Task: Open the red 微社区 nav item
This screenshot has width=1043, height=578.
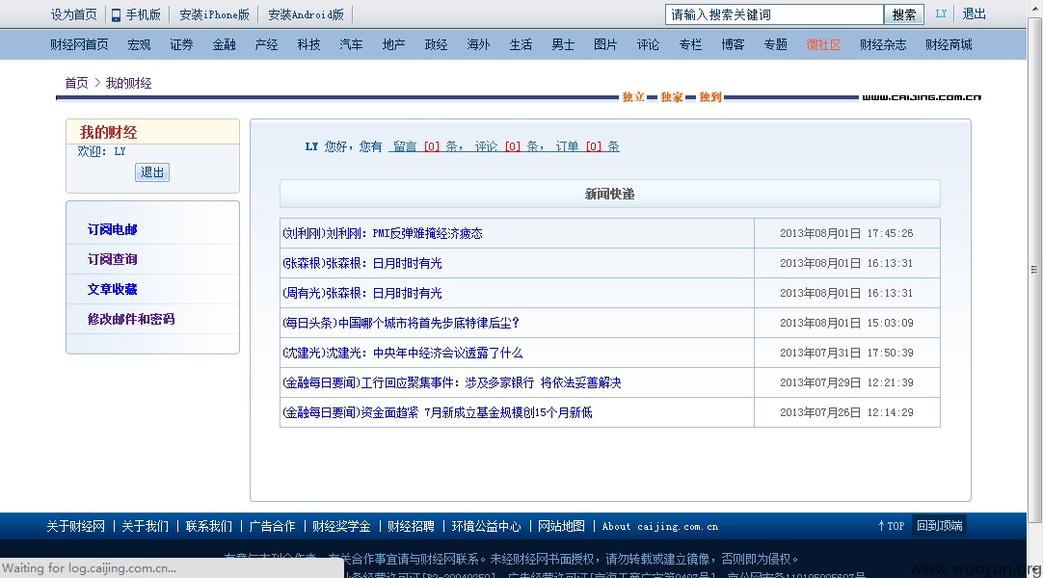Action: [x=823, y=44]
